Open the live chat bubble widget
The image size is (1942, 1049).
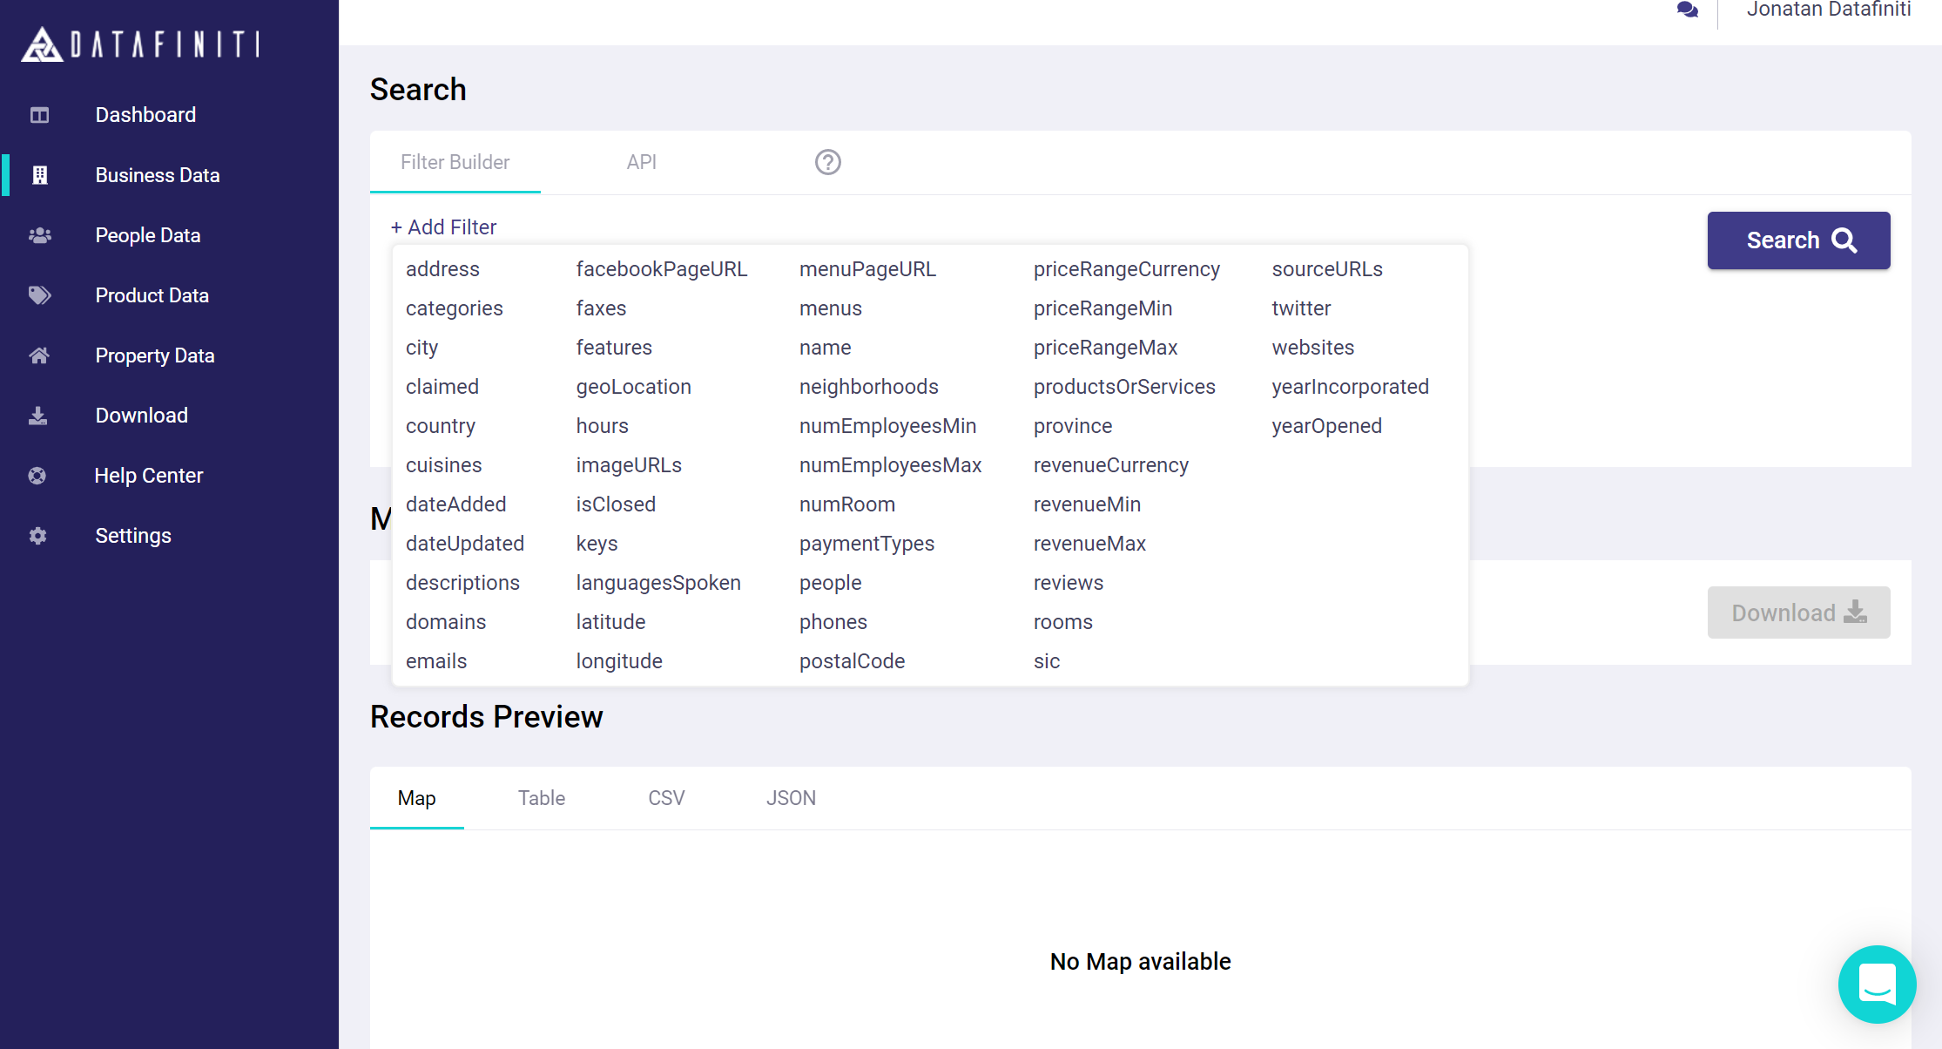1877,984
